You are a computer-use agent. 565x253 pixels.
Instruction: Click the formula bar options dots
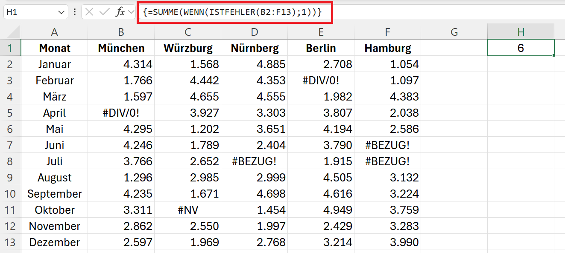[75, 12]
